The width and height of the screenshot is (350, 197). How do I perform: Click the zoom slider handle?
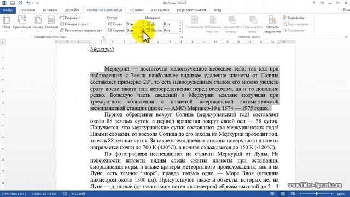click(x=317, y=194)
